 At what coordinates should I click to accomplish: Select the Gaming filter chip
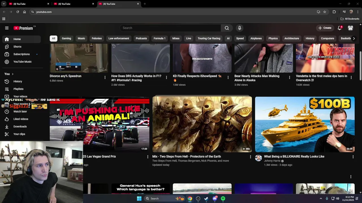point(66,38)
